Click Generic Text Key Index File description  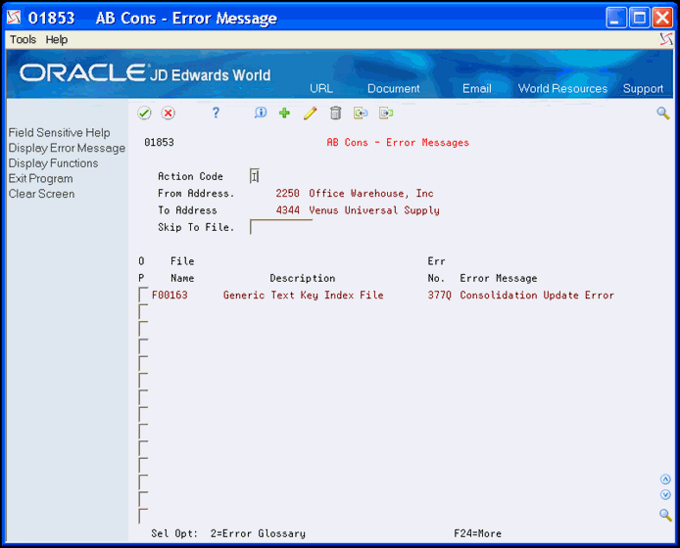tap(303, 295)
